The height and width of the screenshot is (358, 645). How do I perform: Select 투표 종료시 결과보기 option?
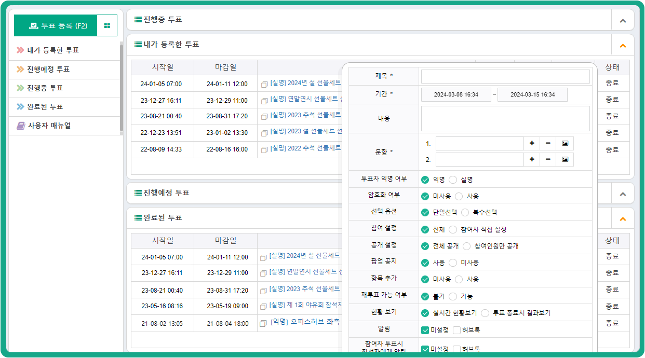point(485,313)
